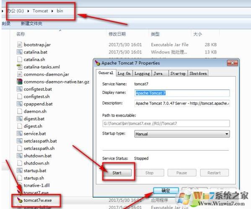Start the Tomcat service
The width and height of the screenshot is (251, 209).
[117, 173]
